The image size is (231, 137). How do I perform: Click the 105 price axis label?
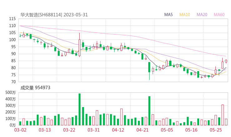click(12, 33)
